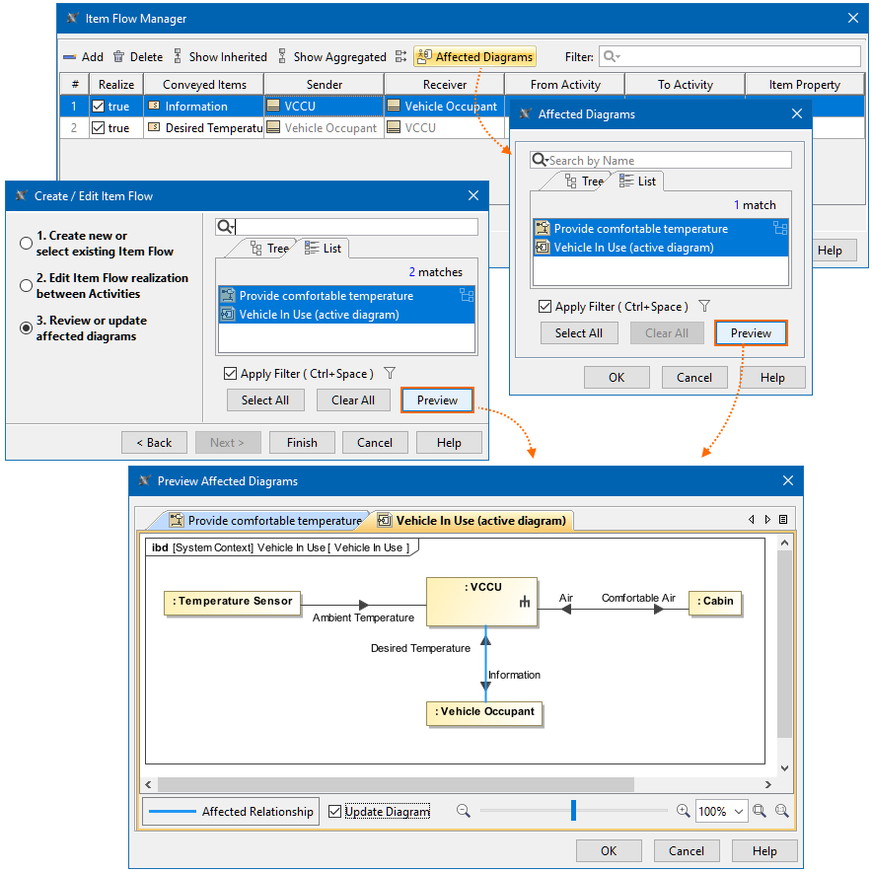Click Select All in Affected Diagrams dialog

click(x=579, y=333)
